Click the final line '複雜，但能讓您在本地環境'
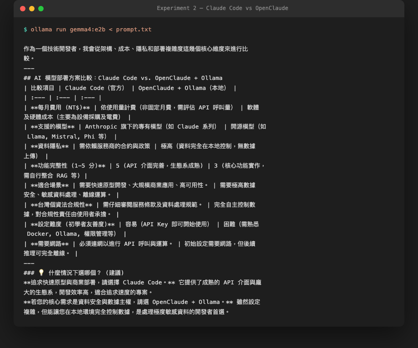The width and height of the screenshot is (418, 348). [x=127, y=312]
